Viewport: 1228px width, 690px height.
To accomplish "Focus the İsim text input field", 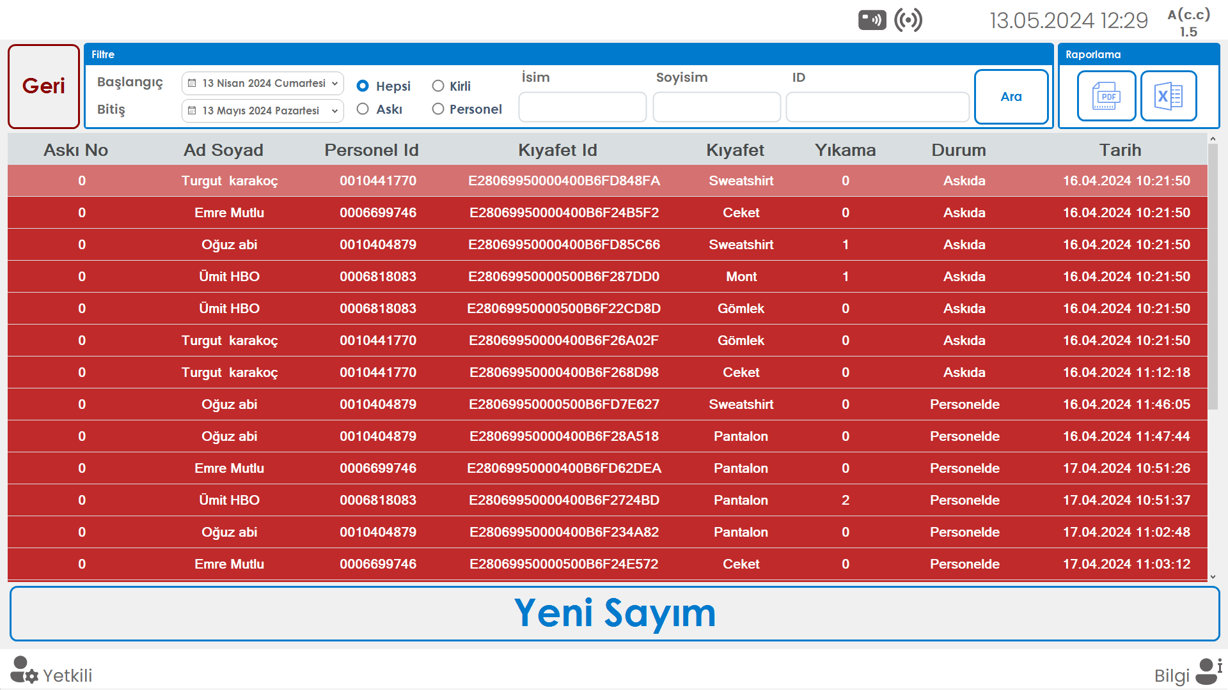I will click(582, 107).
